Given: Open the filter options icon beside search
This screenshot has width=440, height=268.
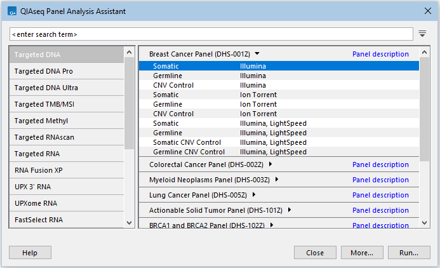Looking at the screenshot, I should (x=422, y=34).
